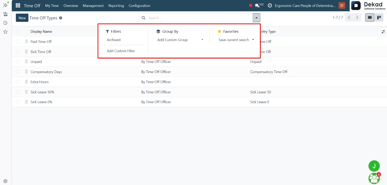The image size is (387, 185).
Task: Open the Paid Time Off record
Action: click(x=41, y=42)
